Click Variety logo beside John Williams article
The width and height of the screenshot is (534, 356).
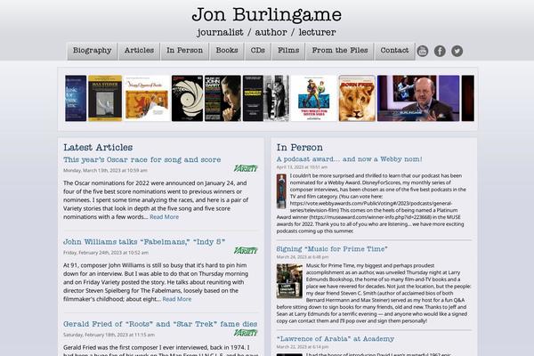click(246, 250)
